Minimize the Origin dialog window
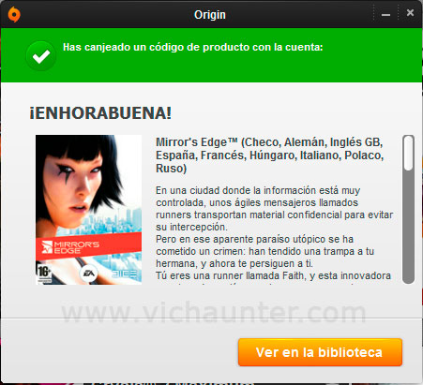 point(385,14)
